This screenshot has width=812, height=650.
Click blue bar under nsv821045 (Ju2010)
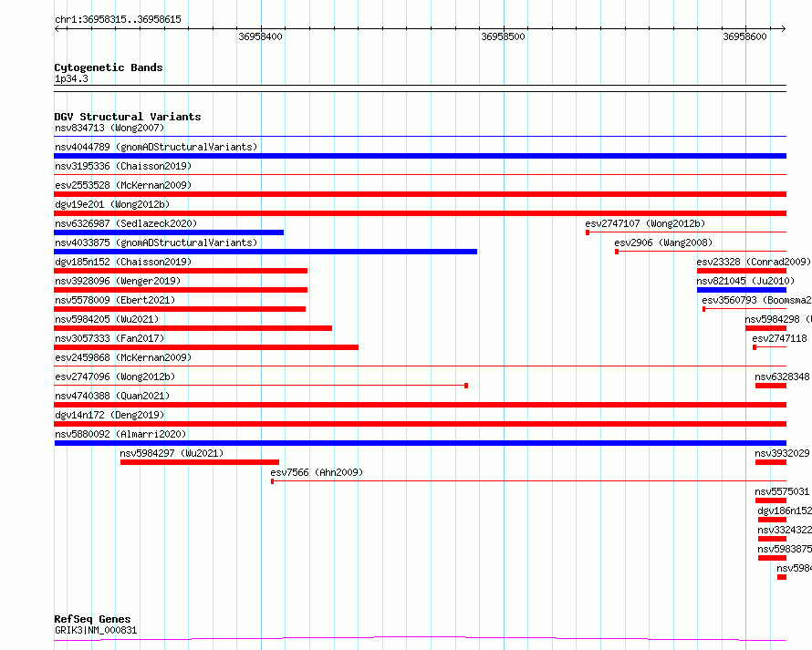coord(742,290)
